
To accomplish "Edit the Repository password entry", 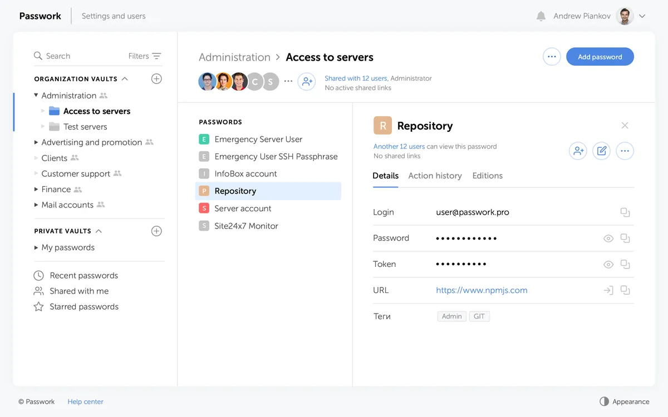I will coord(601,151).
